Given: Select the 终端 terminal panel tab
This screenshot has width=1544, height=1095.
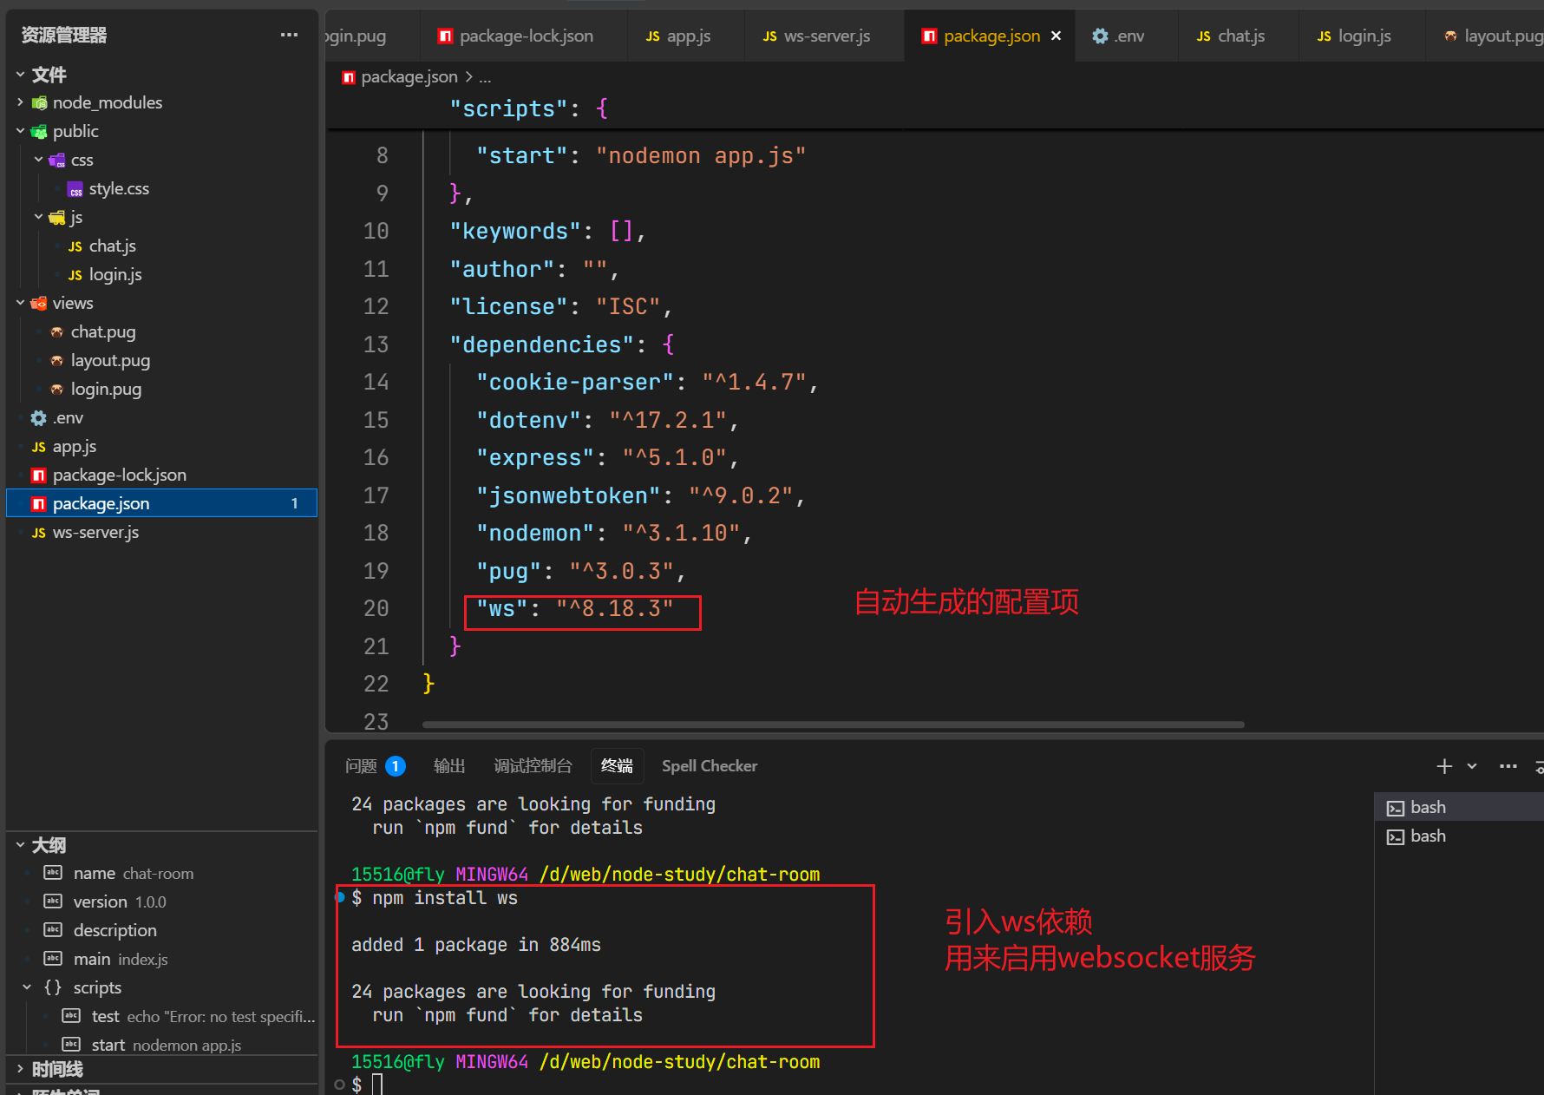Looking at the screenshot, I should [617, 766].
